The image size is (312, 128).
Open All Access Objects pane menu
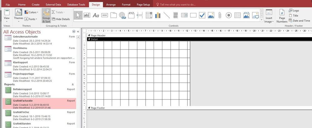click(74, 31)
